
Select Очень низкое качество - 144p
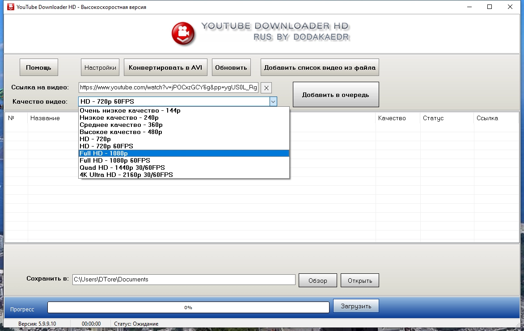184,110
